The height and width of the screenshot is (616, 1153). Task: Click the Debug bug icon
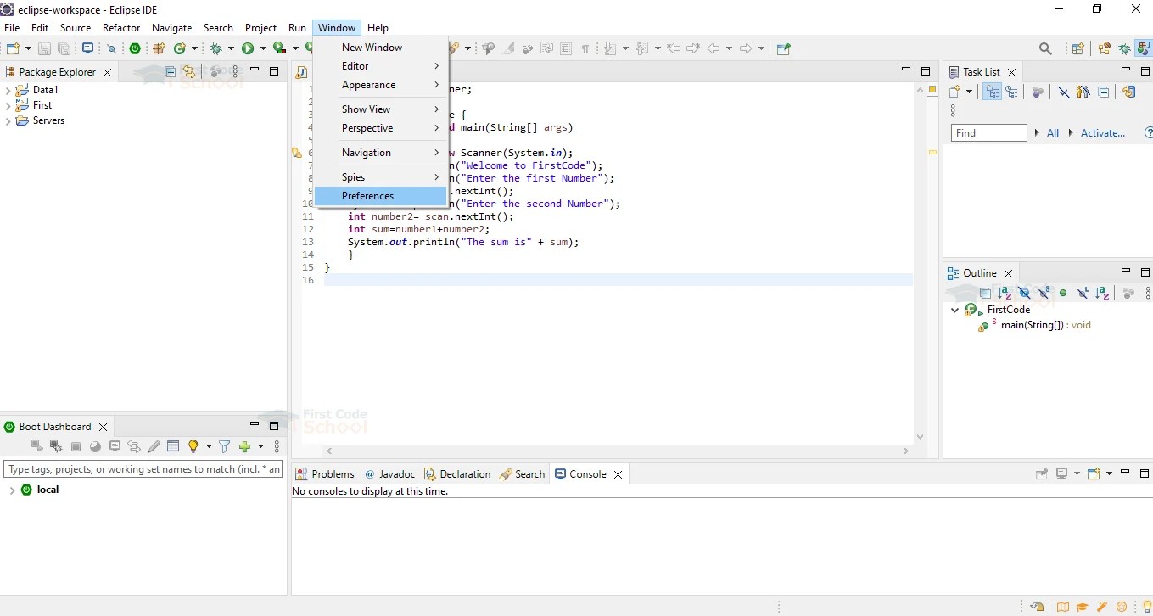click(216, 48)
